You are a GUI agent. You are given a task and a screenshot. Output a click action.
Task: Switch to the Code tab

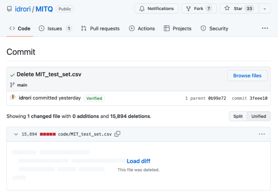20,29
